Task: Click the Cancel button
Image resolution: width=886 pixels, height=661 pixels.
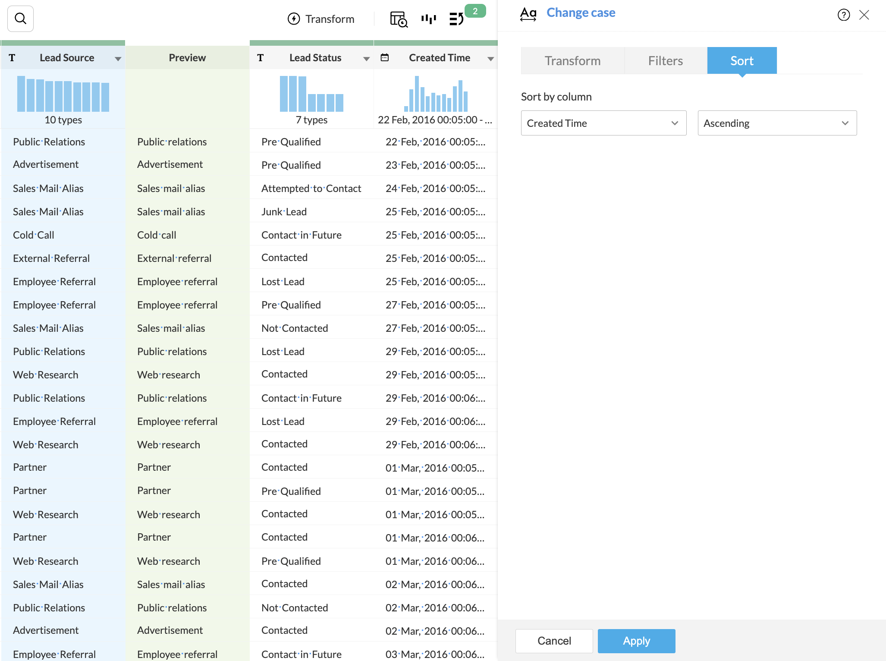Action: (x=554, y=641)
